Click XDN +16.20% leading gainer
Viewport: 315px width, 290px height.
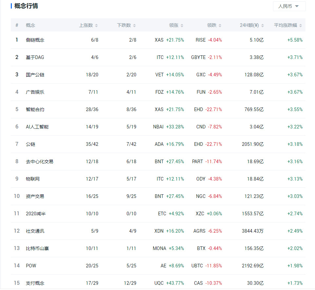click(x=169, y=231)
